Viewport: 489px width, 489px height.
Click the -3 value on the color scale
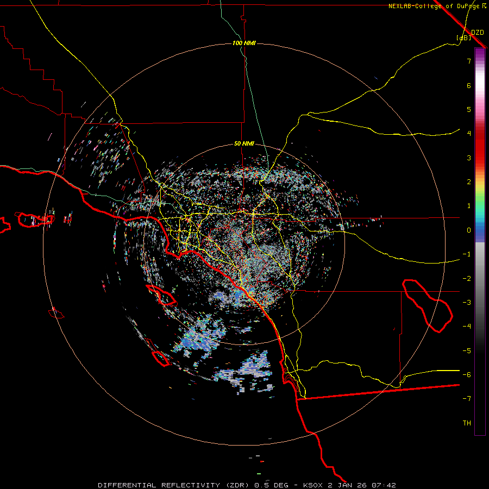click(467, 303)
